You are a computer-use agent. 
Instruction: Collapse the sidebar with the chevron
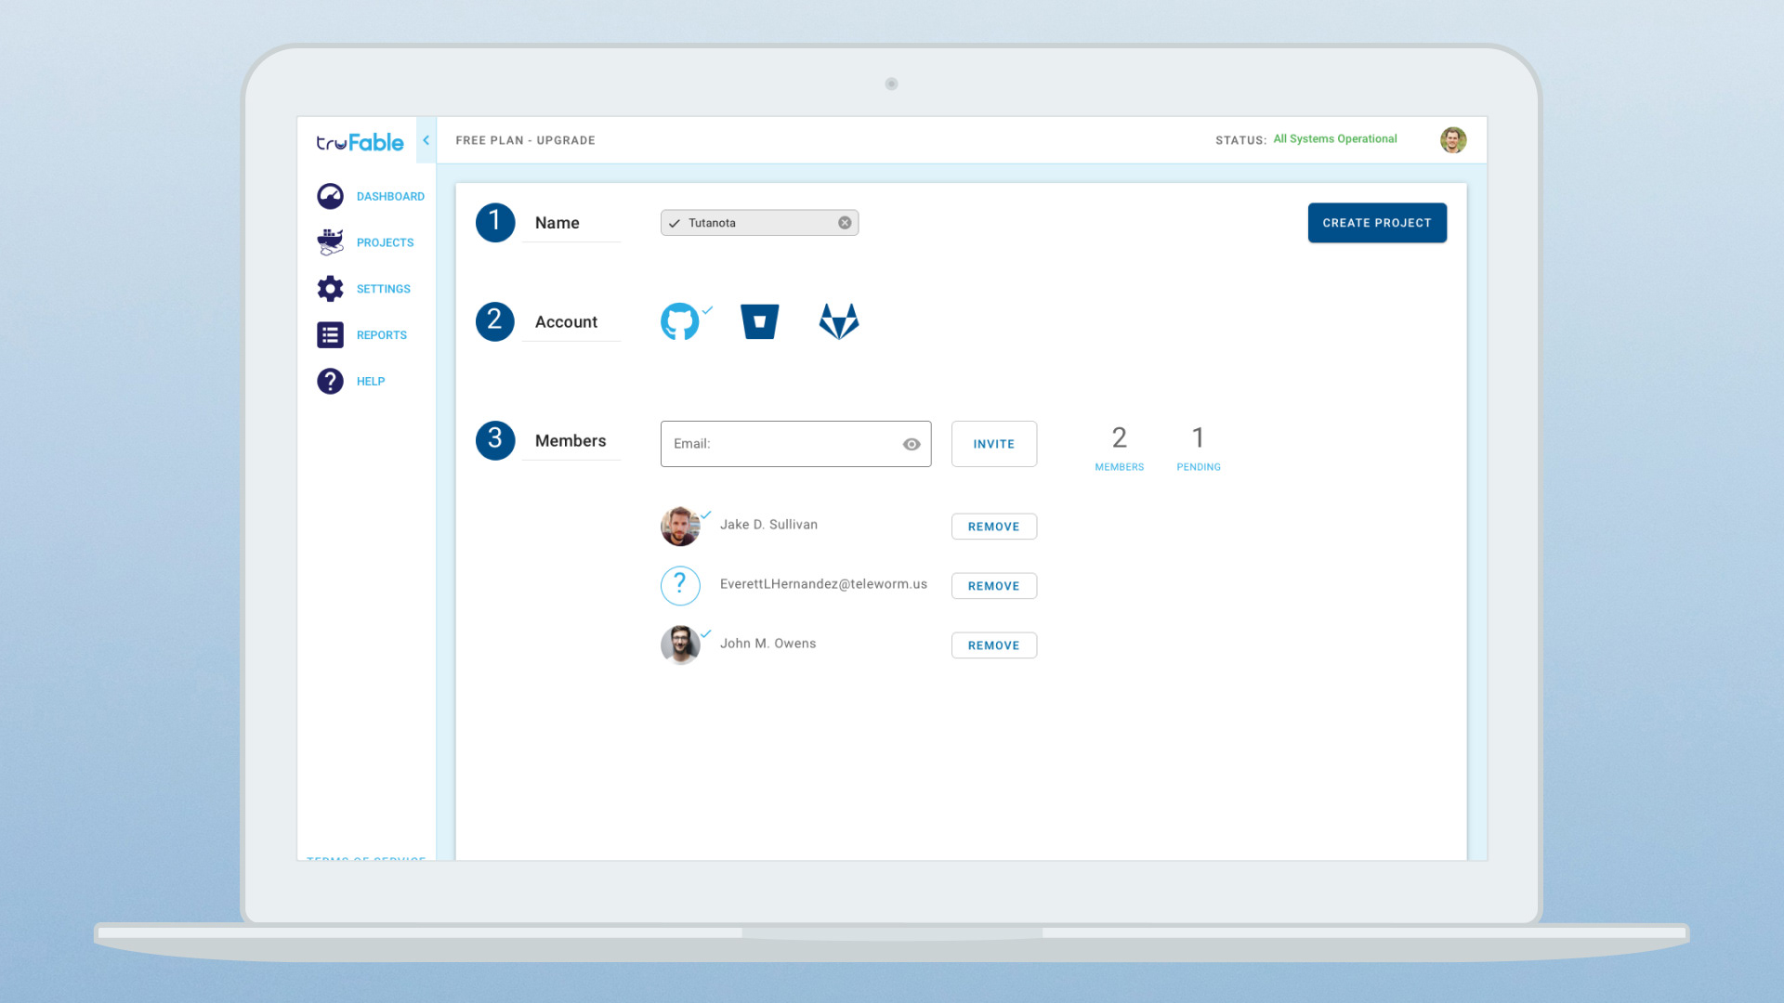coord(426,140)
